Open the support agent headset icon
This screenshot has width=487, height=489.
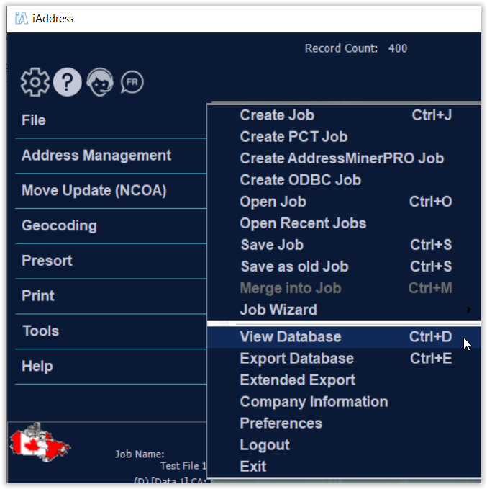pyautogui.click(x=100, y=81)
